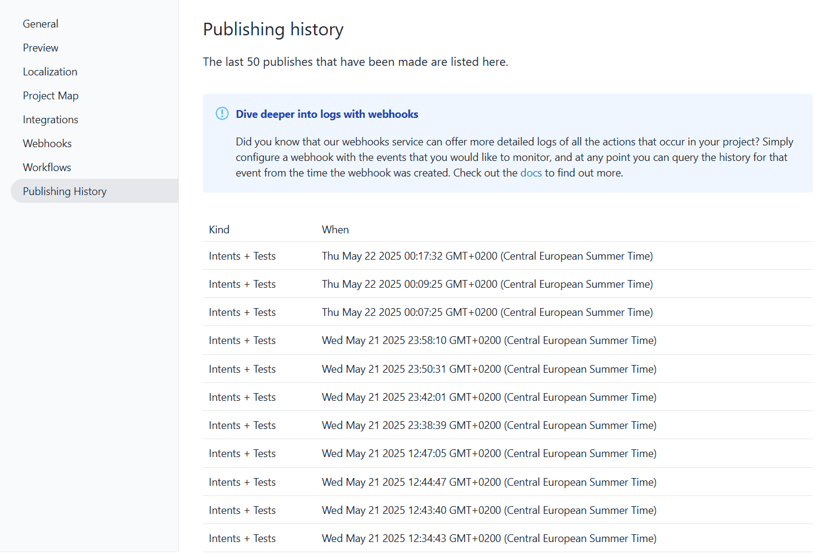Click the Kind column header

click(x=219, y=230)
